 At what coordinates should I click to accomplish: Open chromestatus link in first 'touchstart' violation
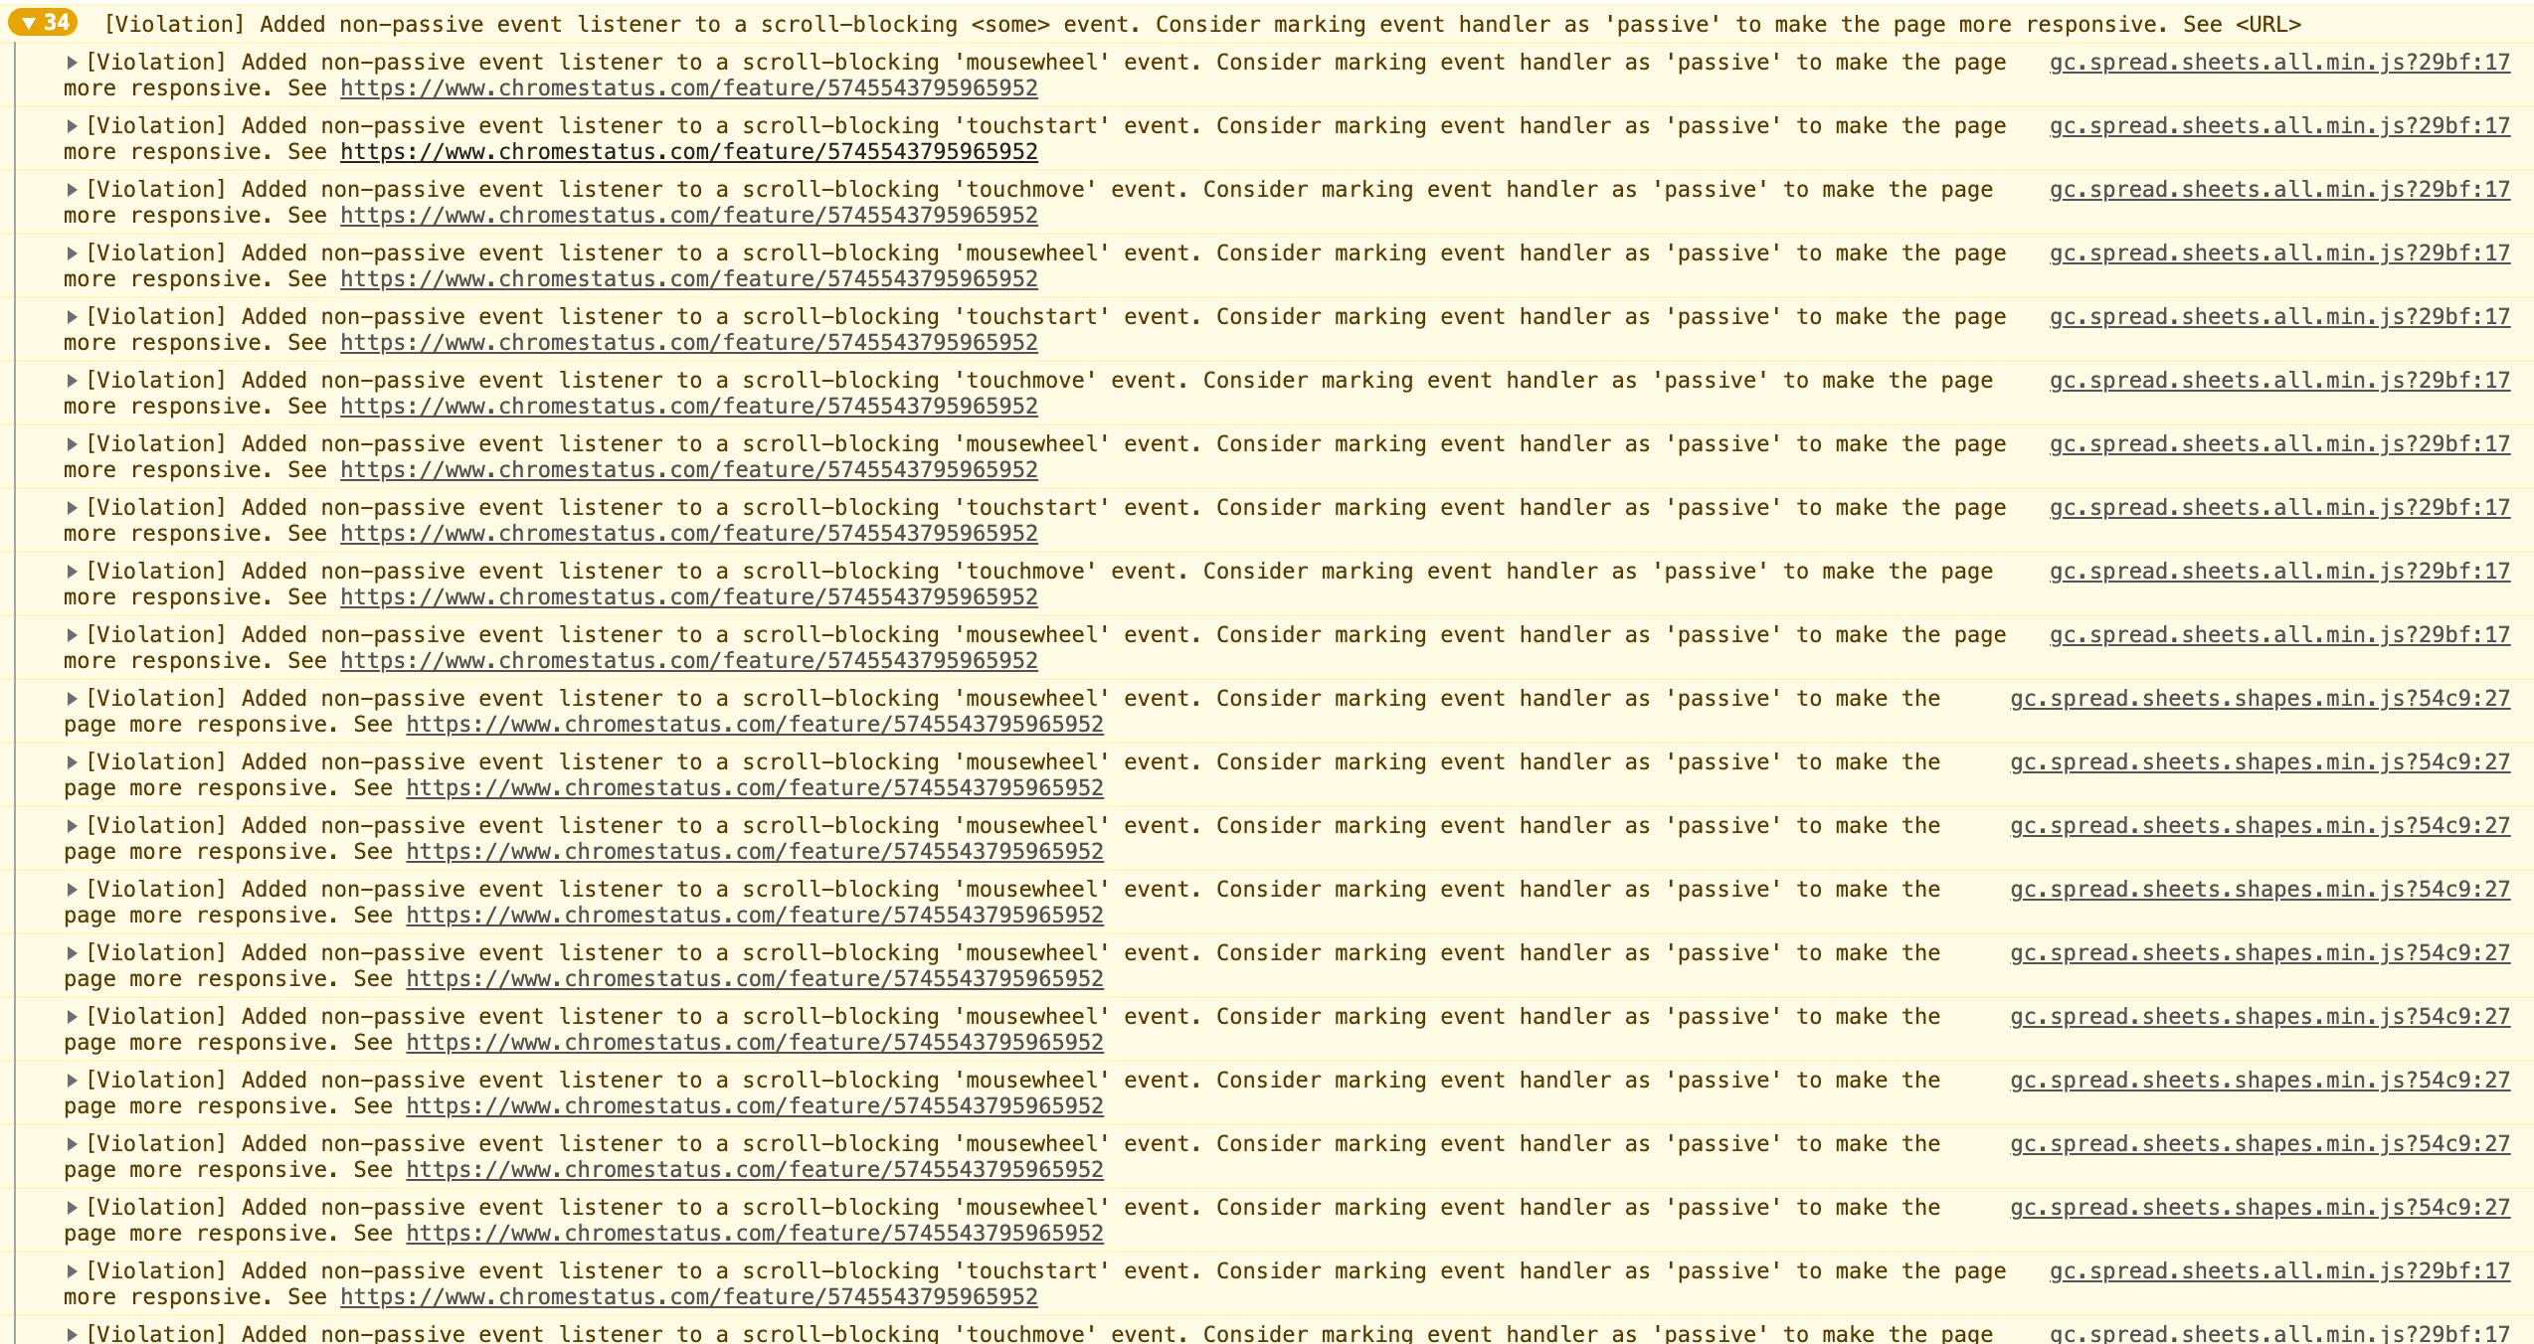click(689, 152)
